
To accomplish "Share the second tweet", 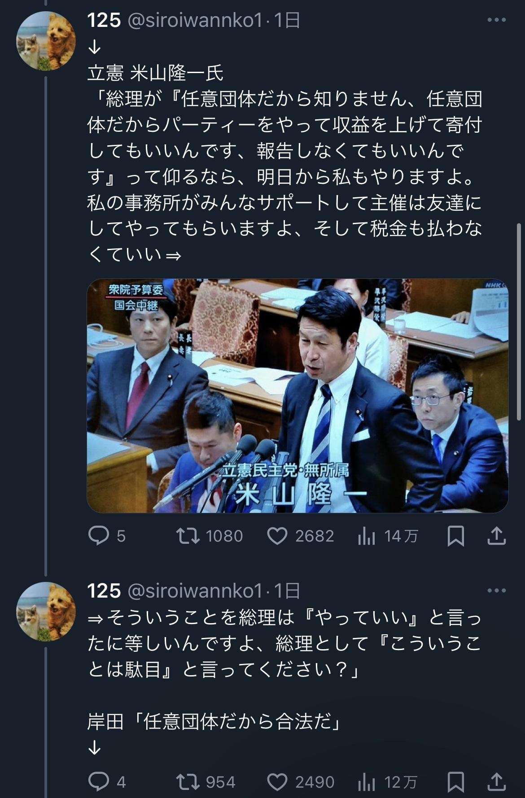I will [496, 782].
